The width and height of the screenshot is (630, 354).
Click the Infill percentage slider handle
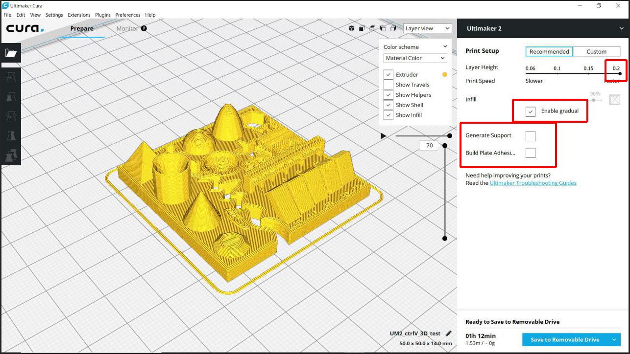(x=594, y=100)
